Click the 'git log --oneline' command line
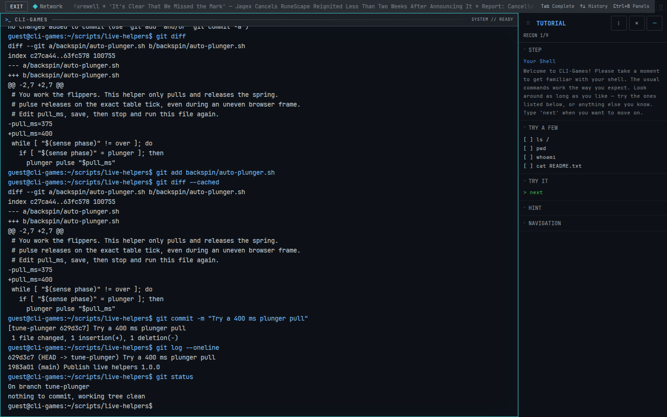 tap(113, 348)
